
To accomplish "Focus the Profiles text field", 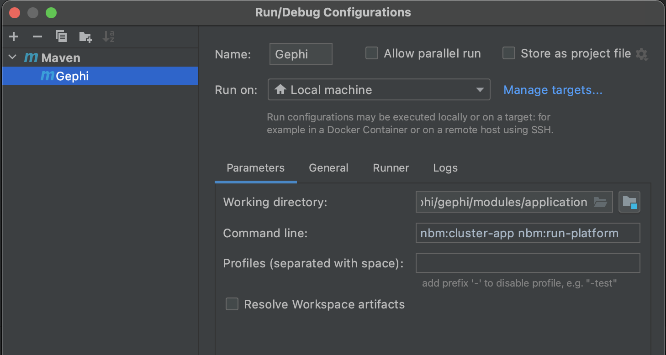I will click(528, 263).
